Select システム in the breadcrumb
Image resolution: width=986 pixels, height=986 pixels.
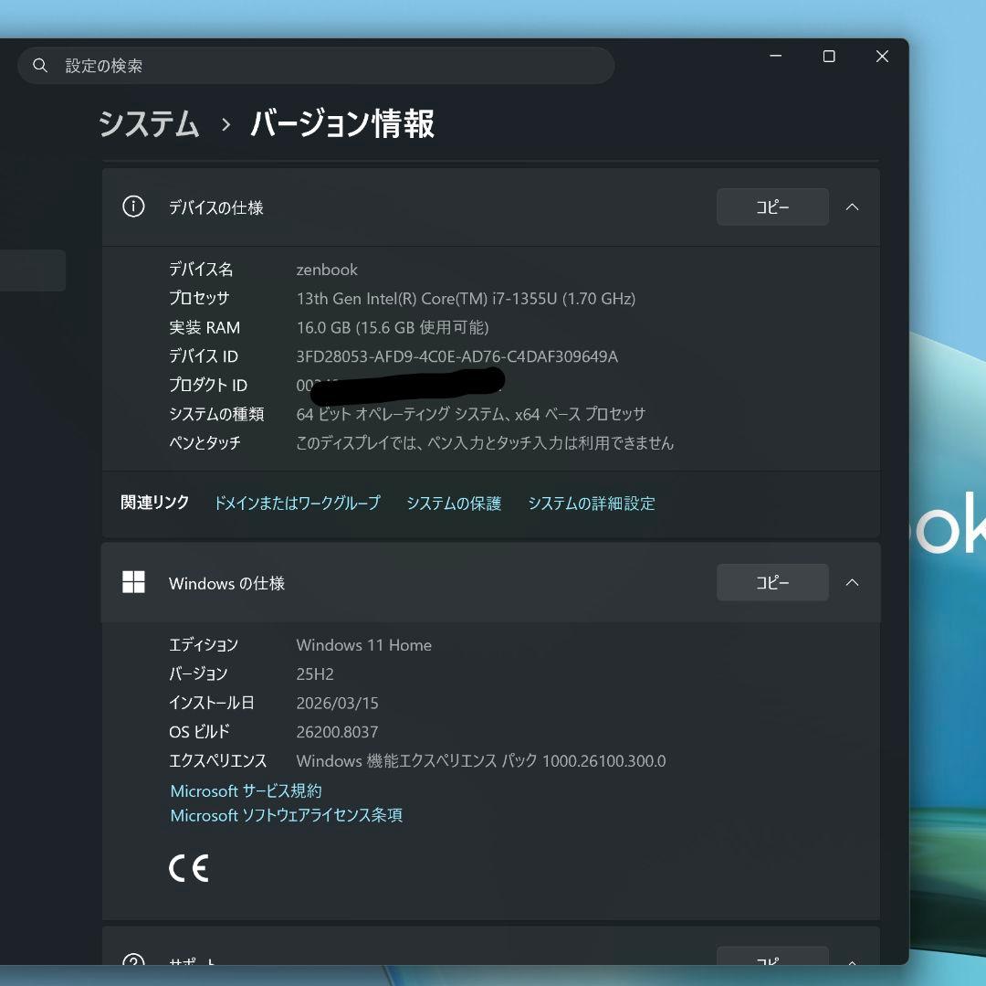[149, 124]
